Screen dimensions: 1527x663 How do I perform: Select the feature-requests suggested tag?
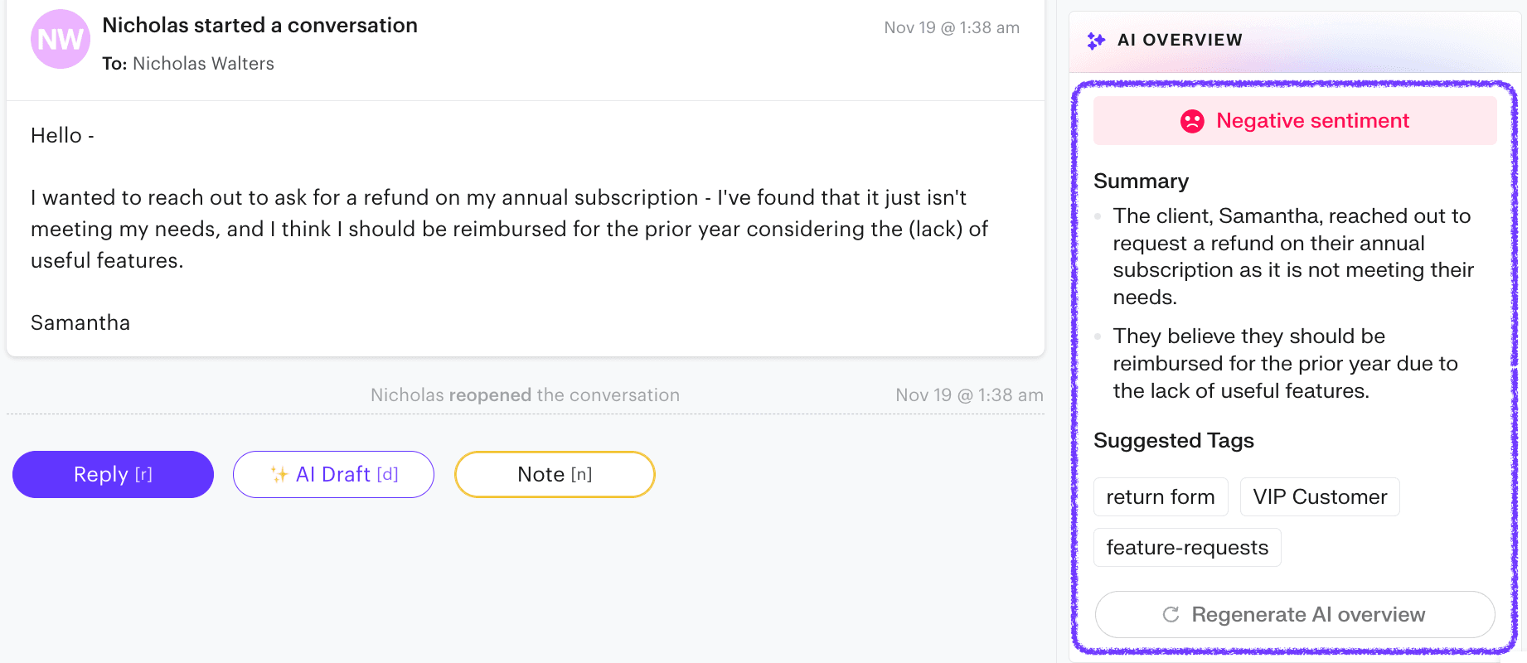coord(1186,547)
